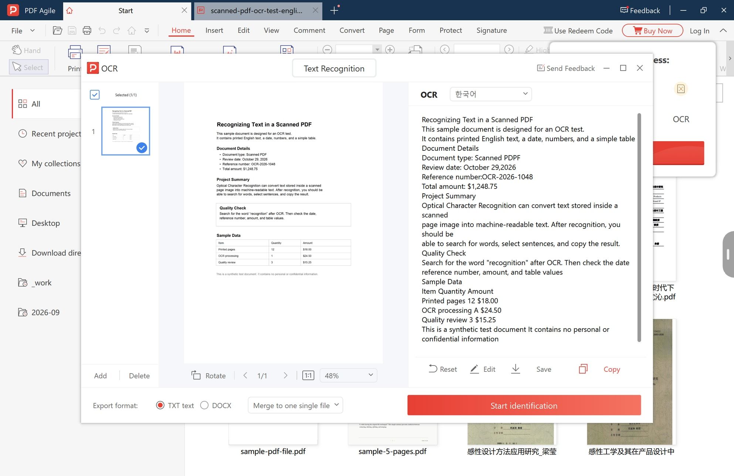This screenshot has width=734, height=476.
Task: Open the Merge to one single file dropdown
Action: click(295, 405)
